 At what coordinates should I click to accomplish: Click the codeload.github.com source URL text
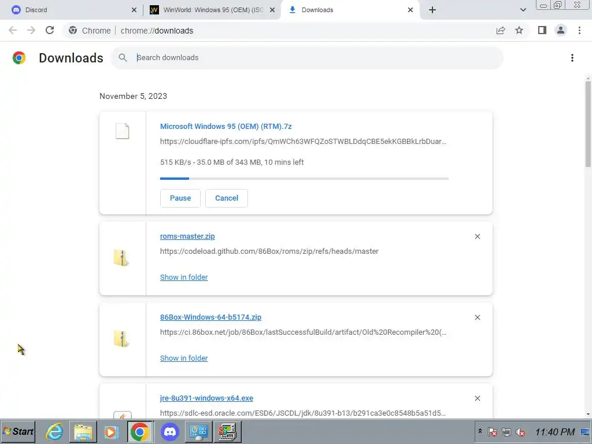click(x=269, y=251)
